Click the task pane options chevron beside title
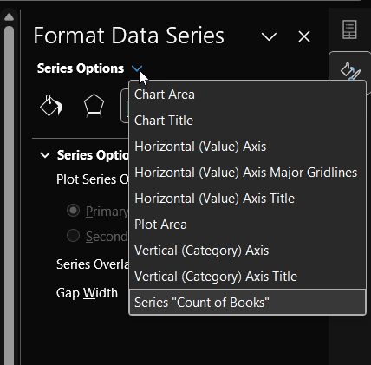The image size is (371, 365). pos(269,36)
